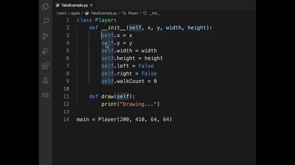
Task: Click '__init__' in the def line
Action: point(113,28)
